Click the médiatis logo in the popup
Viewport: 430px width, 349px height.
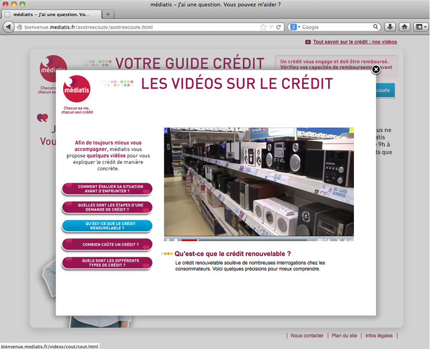pyautogui.click(x=77, y=89)
